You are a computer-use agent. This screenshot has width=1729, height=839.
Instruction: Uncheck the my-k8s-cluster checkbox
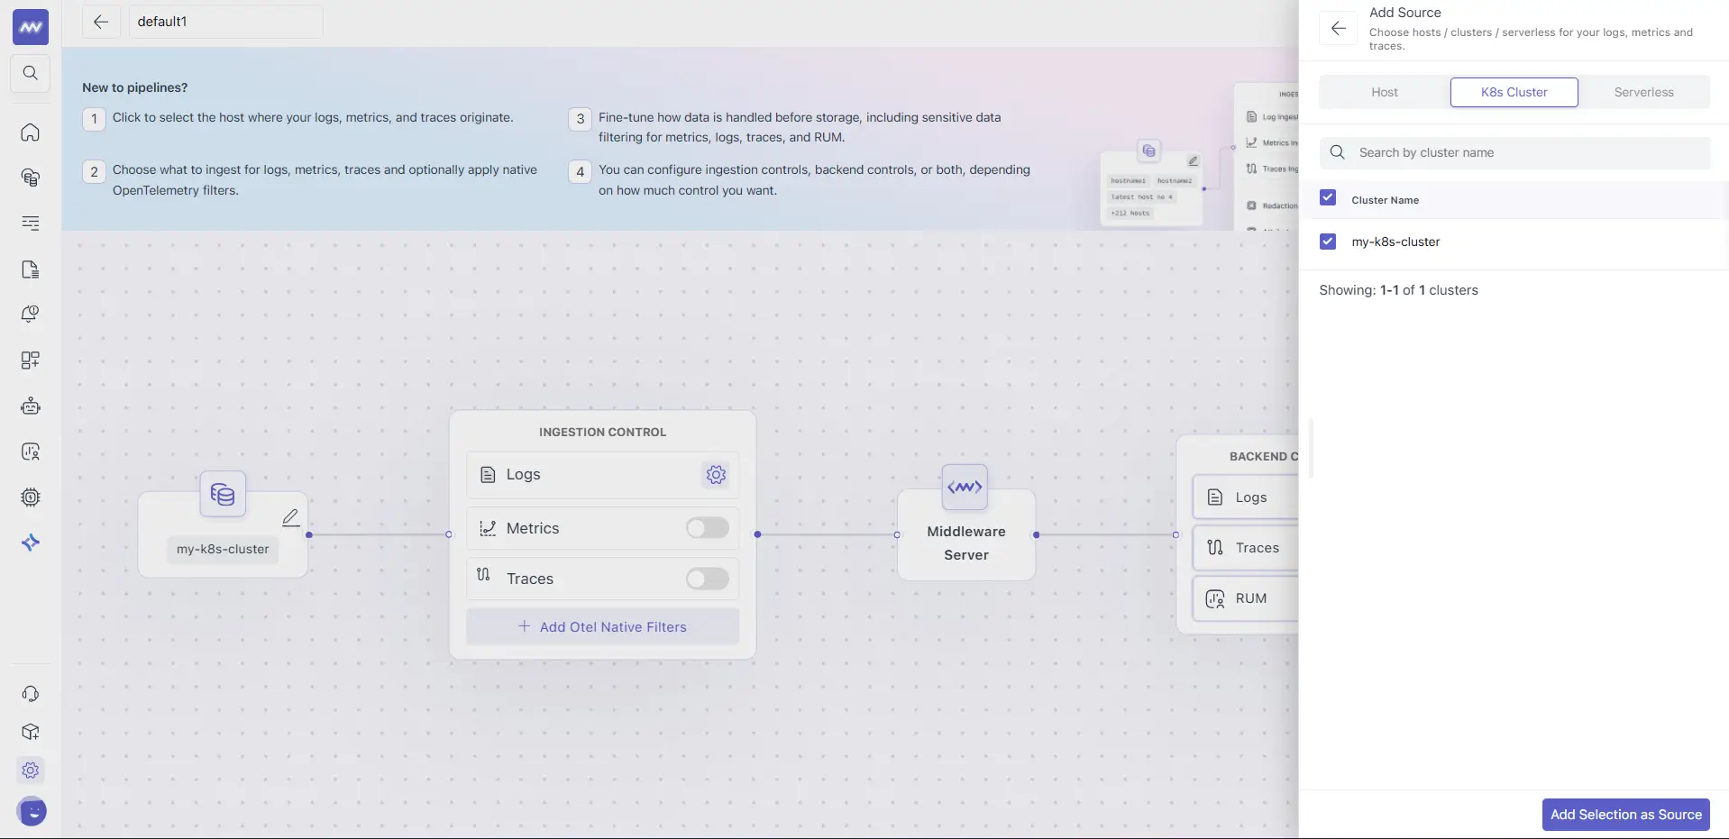[x=1329, y=241]
